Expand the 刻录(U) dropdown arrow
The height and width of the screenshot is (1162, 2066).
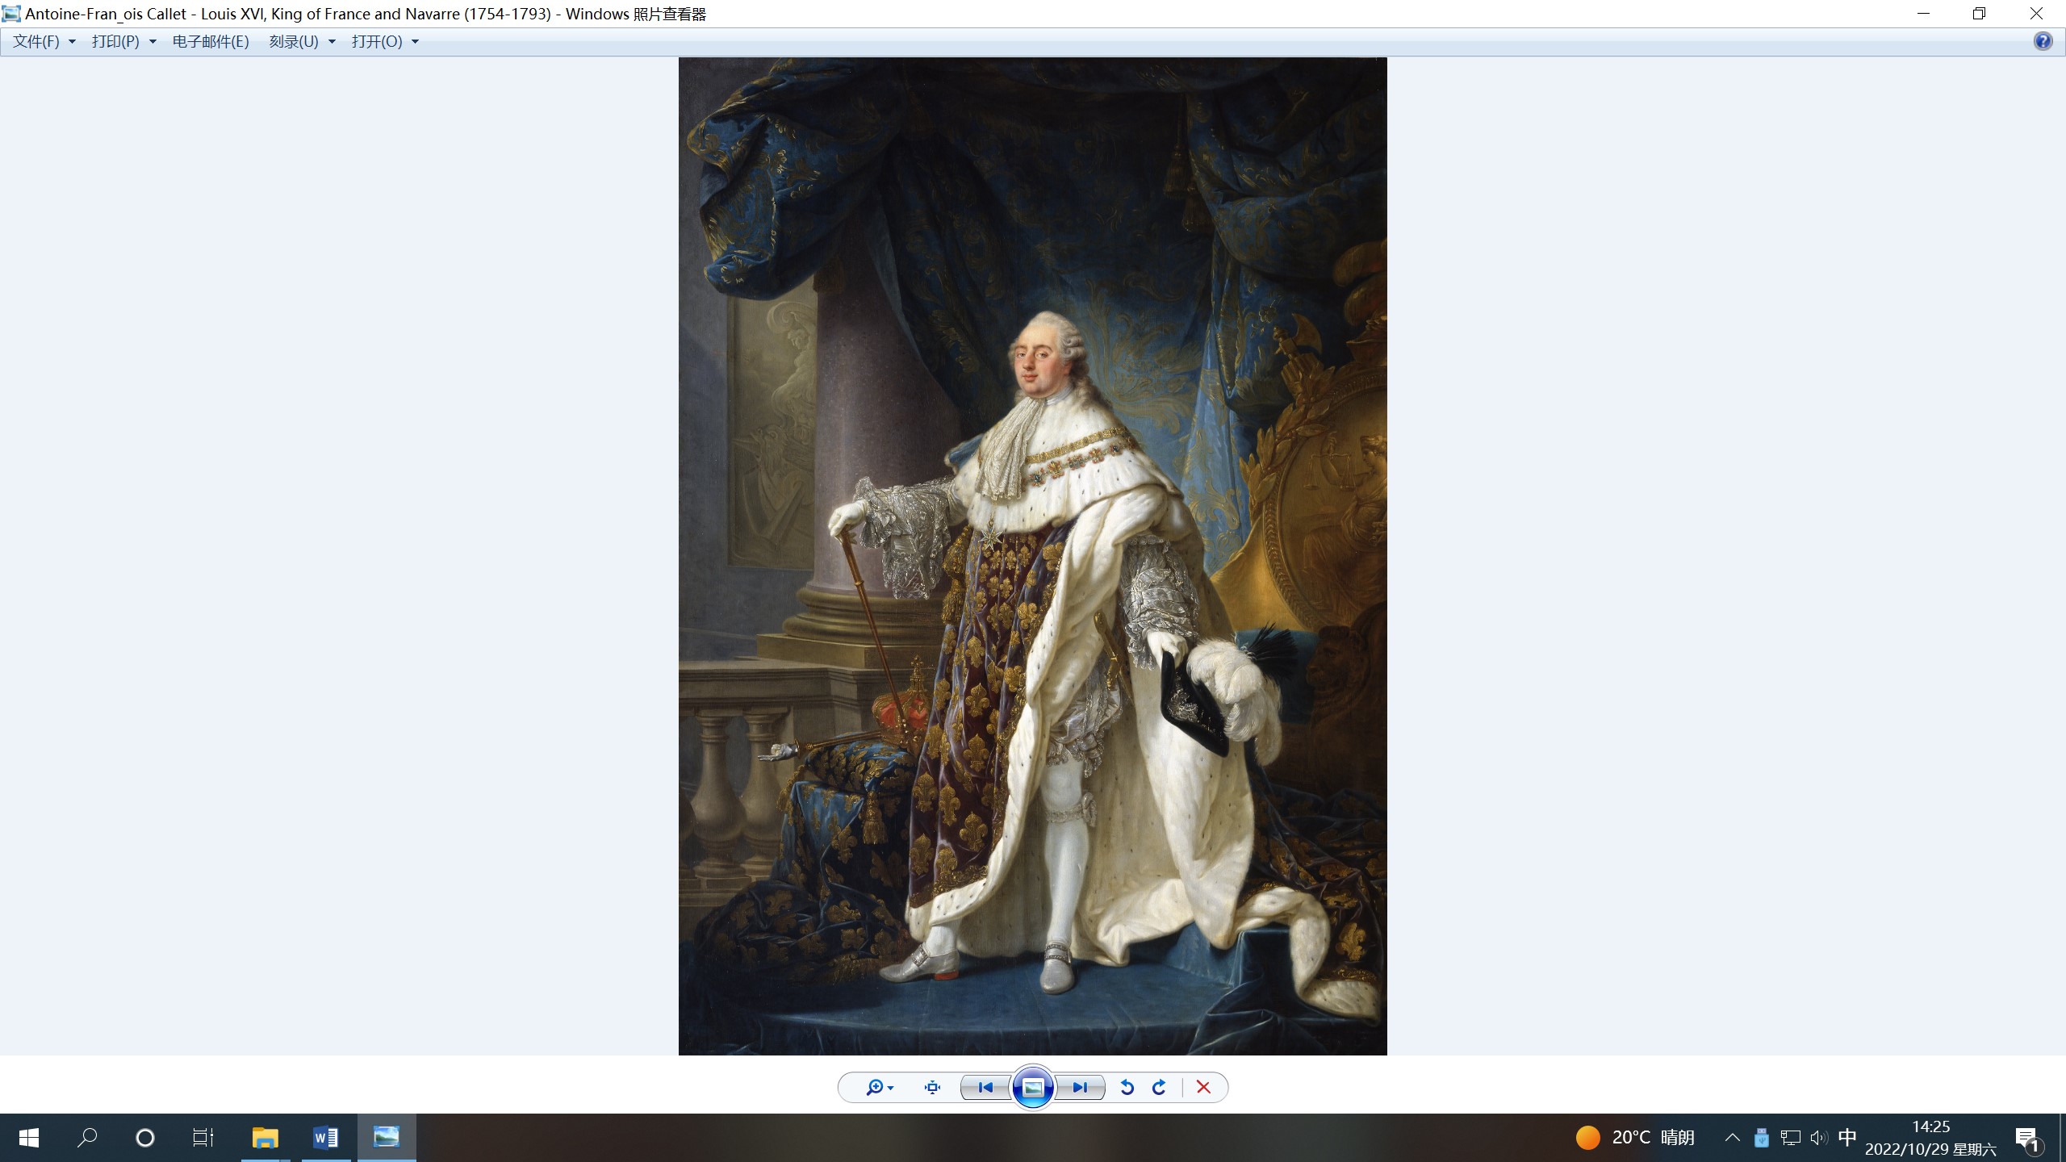(332, 42)
